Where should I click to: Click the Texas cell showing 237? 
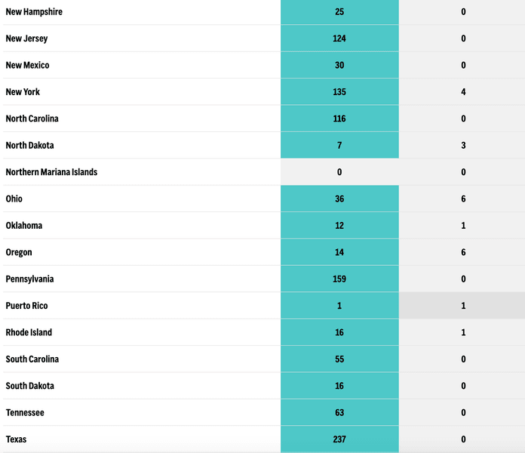pos(339,439)
